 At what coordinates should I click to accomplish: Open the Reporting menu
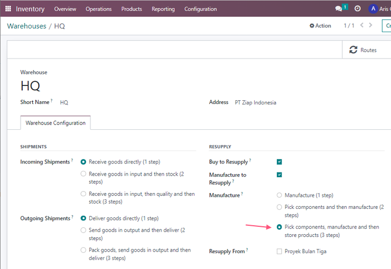tap(163, 9)
